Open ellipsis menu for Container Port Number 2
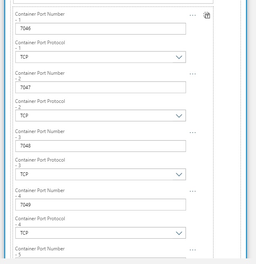The width and height of the screenshot is (256, 264). [x=193, y=74]
